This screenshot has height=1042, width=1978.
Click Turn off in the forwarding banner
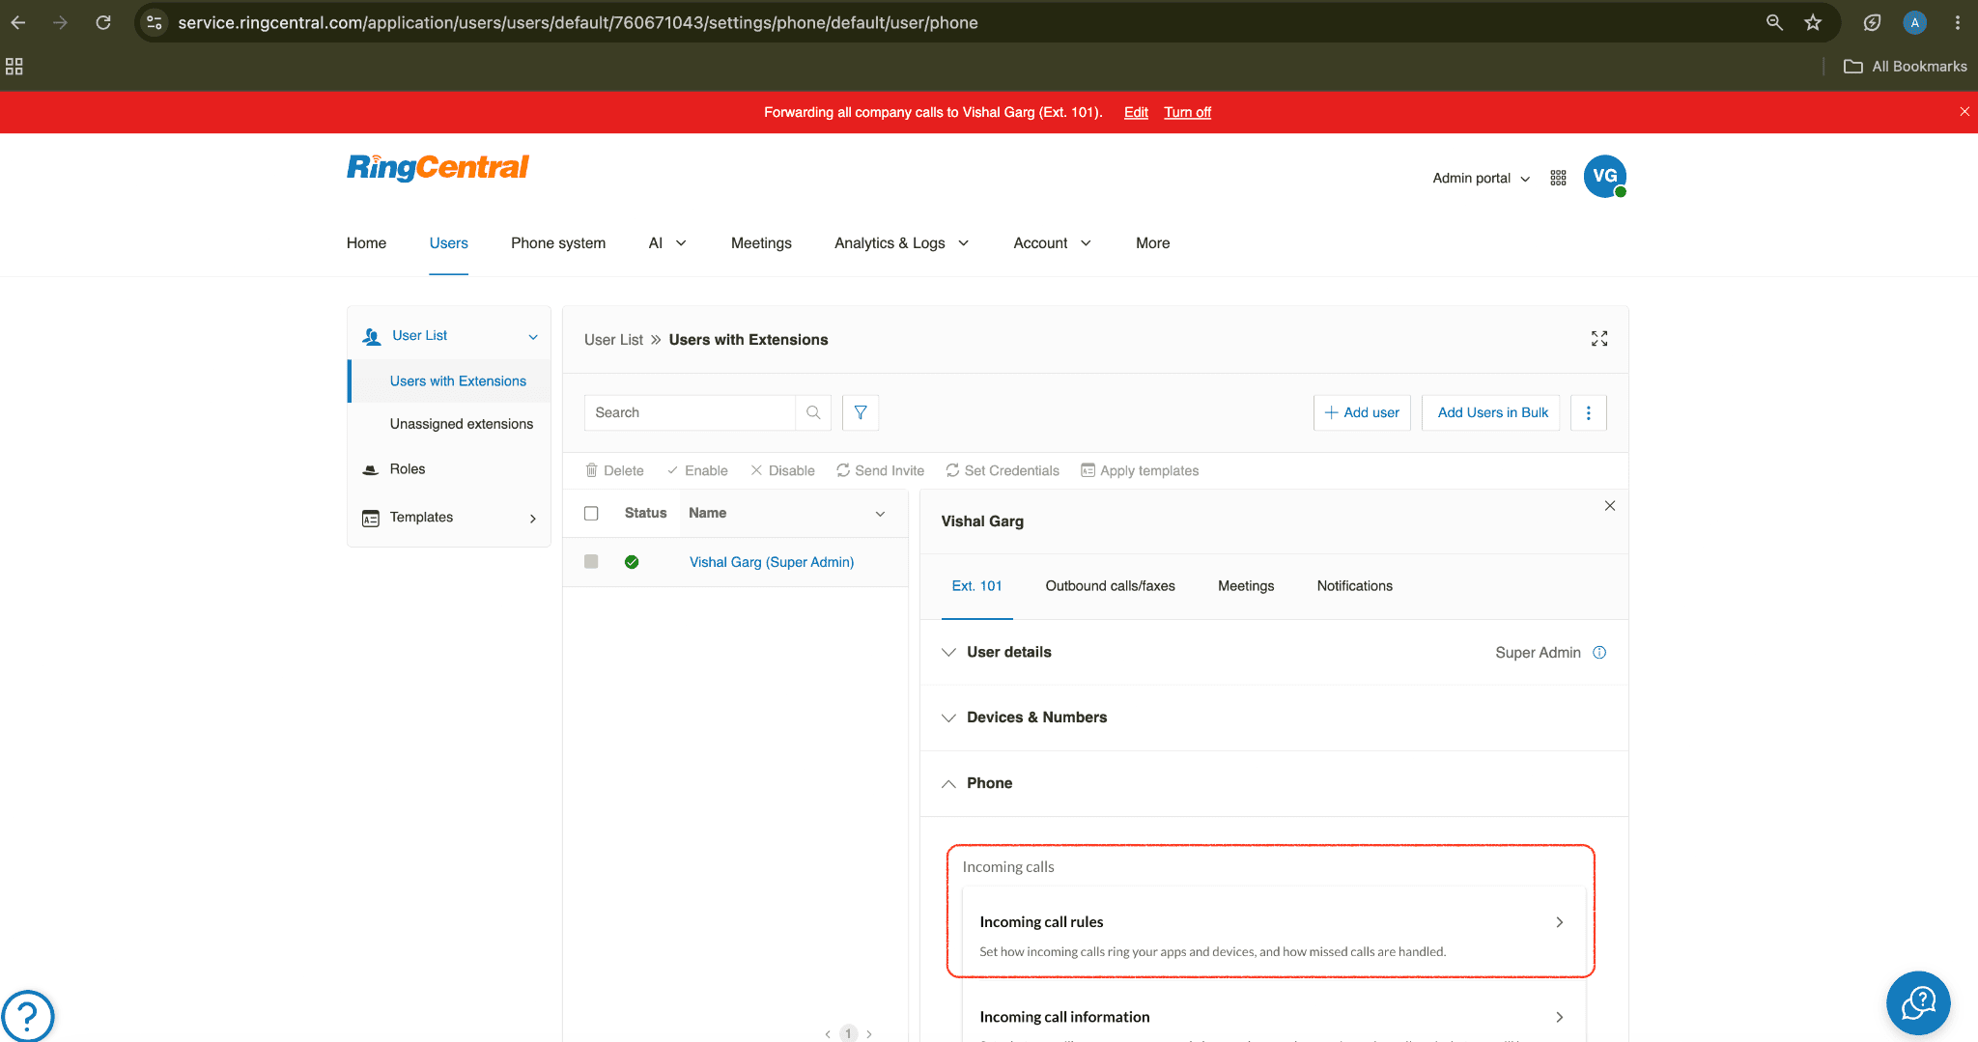[x=1187, y=112]
